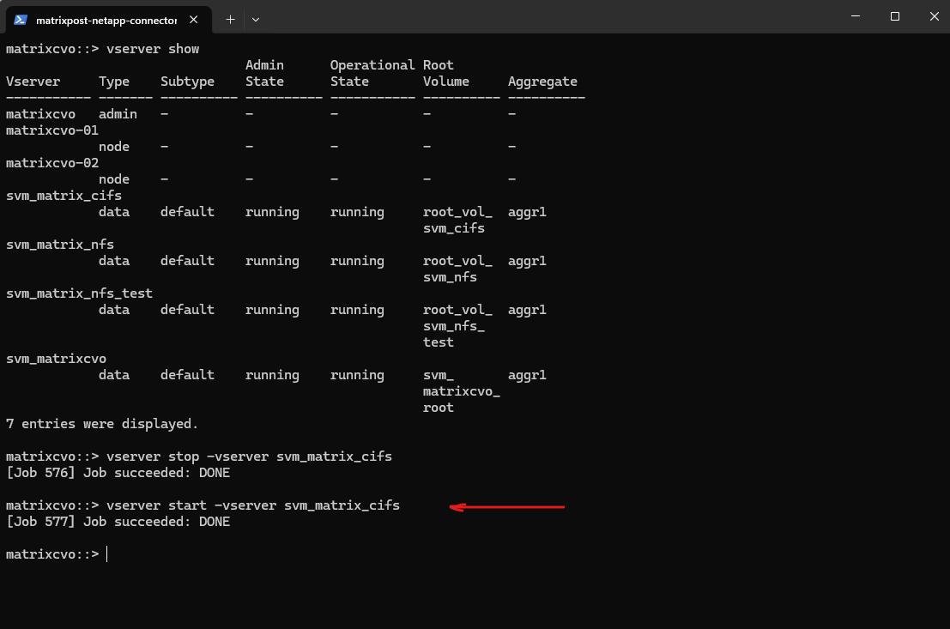This screenshot has width=950, height=629.
Task: Click the "Subtype" column header
Action: point(187,82)
